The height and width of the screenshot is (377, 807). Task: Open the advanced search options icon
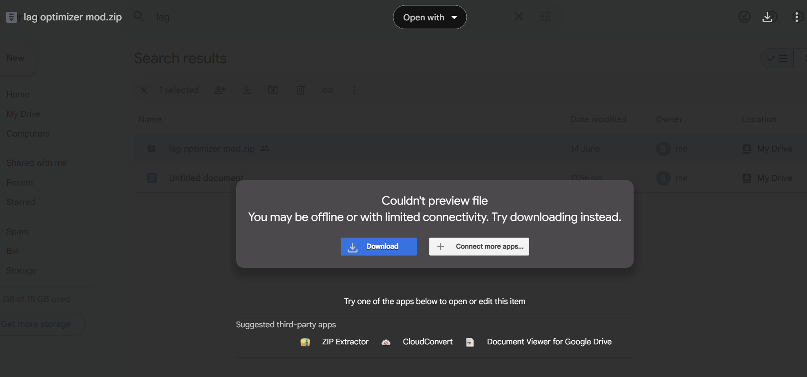545,17
